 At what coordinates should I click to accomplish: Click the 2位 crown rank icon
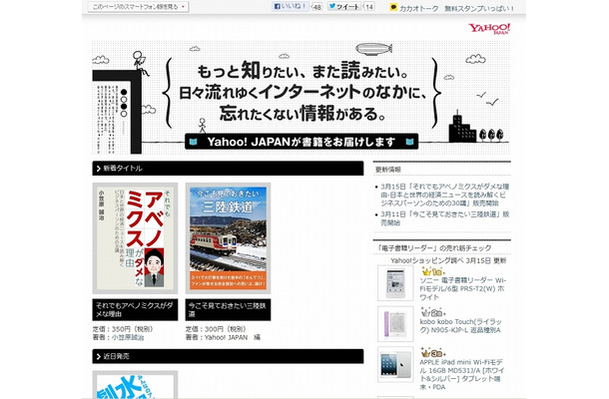(432, 312)
